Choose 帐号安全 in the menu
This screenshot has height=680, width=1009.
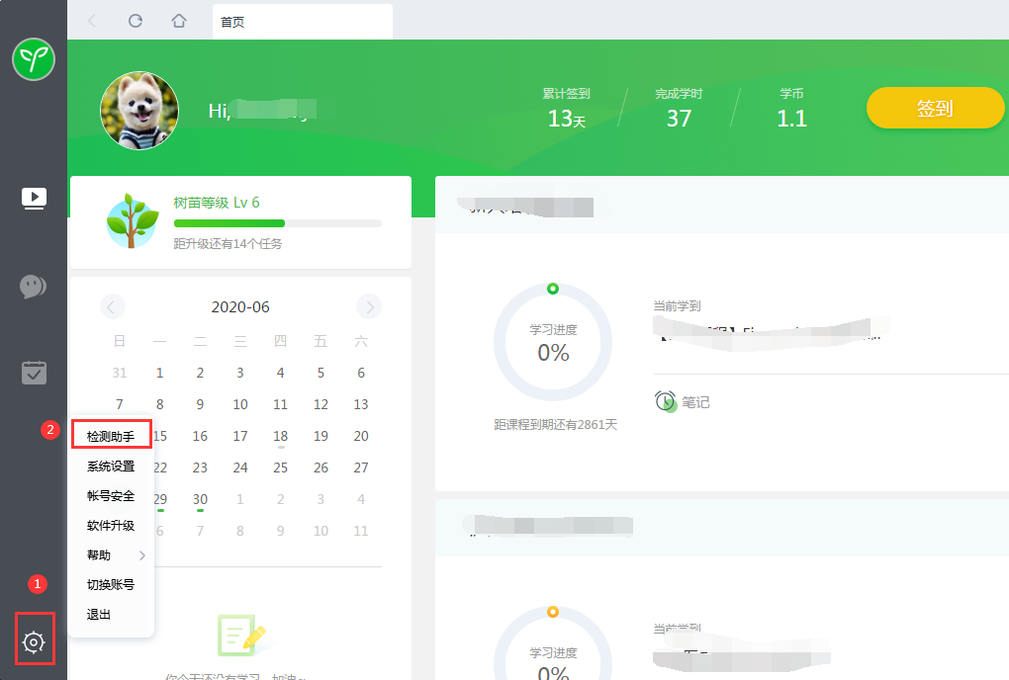coord(111,496)
